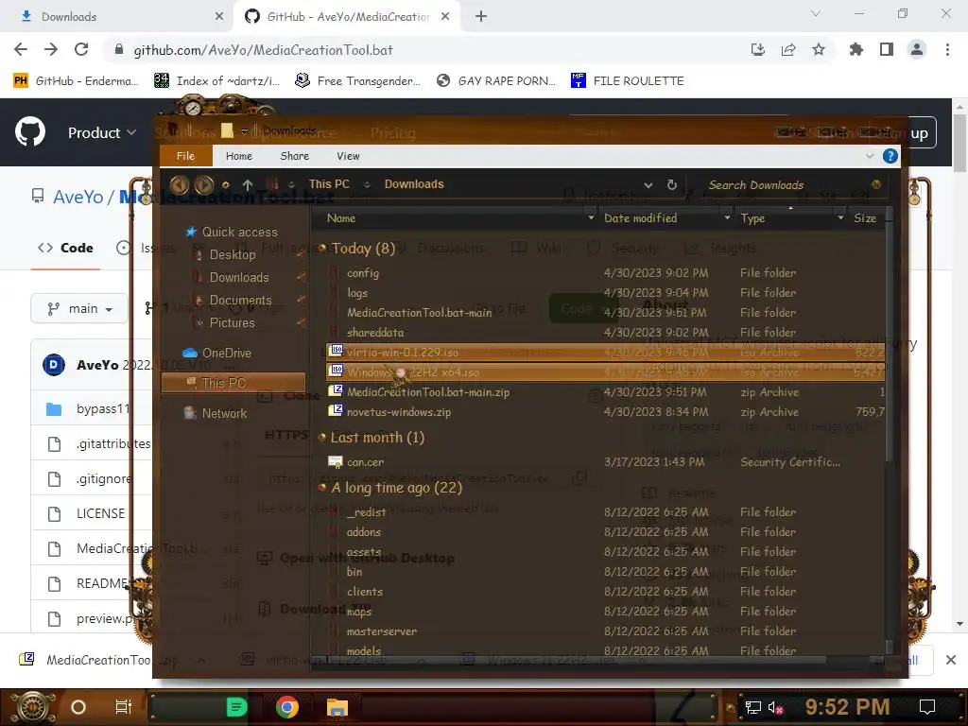Open the main branch dropdown

pos(79,308)
